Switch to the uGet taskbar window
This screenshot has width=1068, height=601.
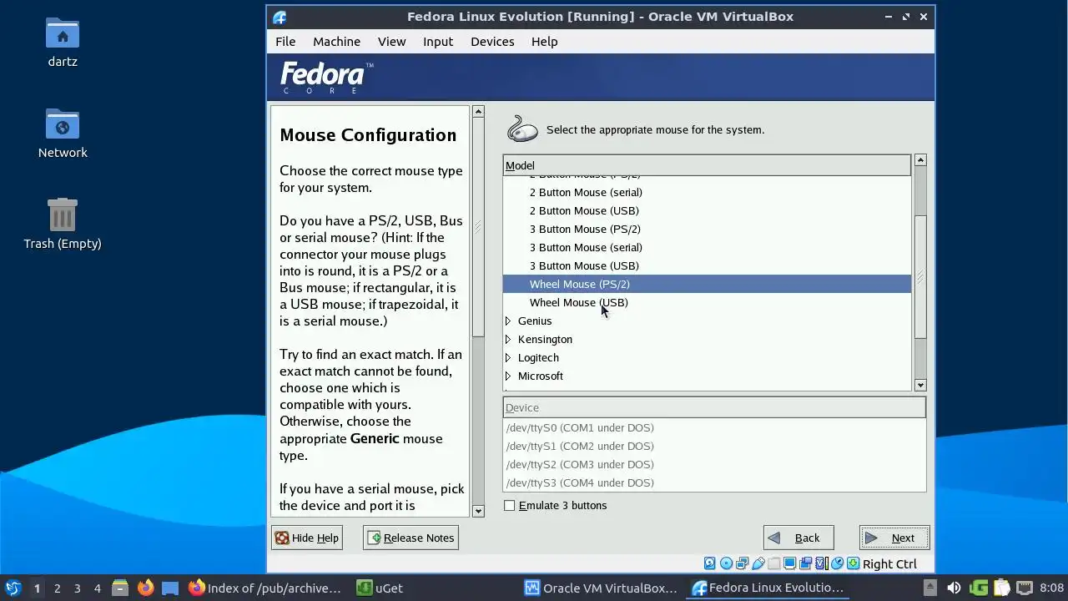[380, 588]
